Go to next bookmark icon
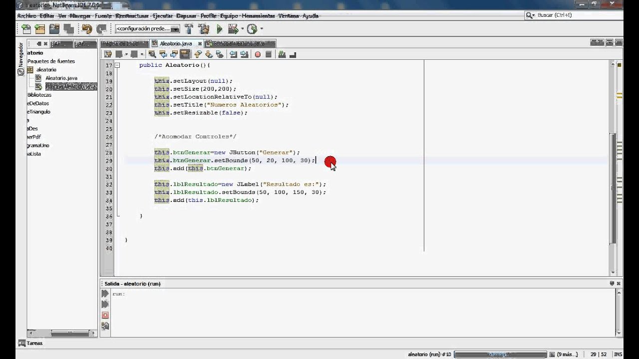Image resolution: width=639 pixels, height=359 pixels. coord(209,54)
